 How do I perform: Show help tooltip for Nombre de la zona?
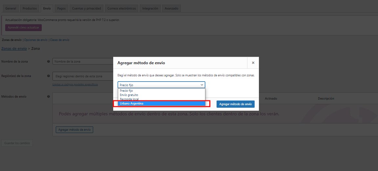[49, 61]
